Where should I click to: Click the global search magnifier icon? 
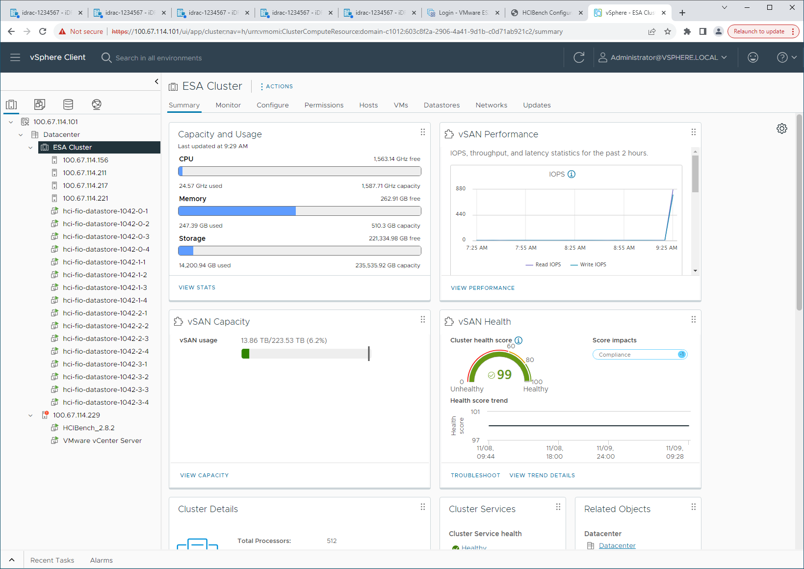coord(106,57)
